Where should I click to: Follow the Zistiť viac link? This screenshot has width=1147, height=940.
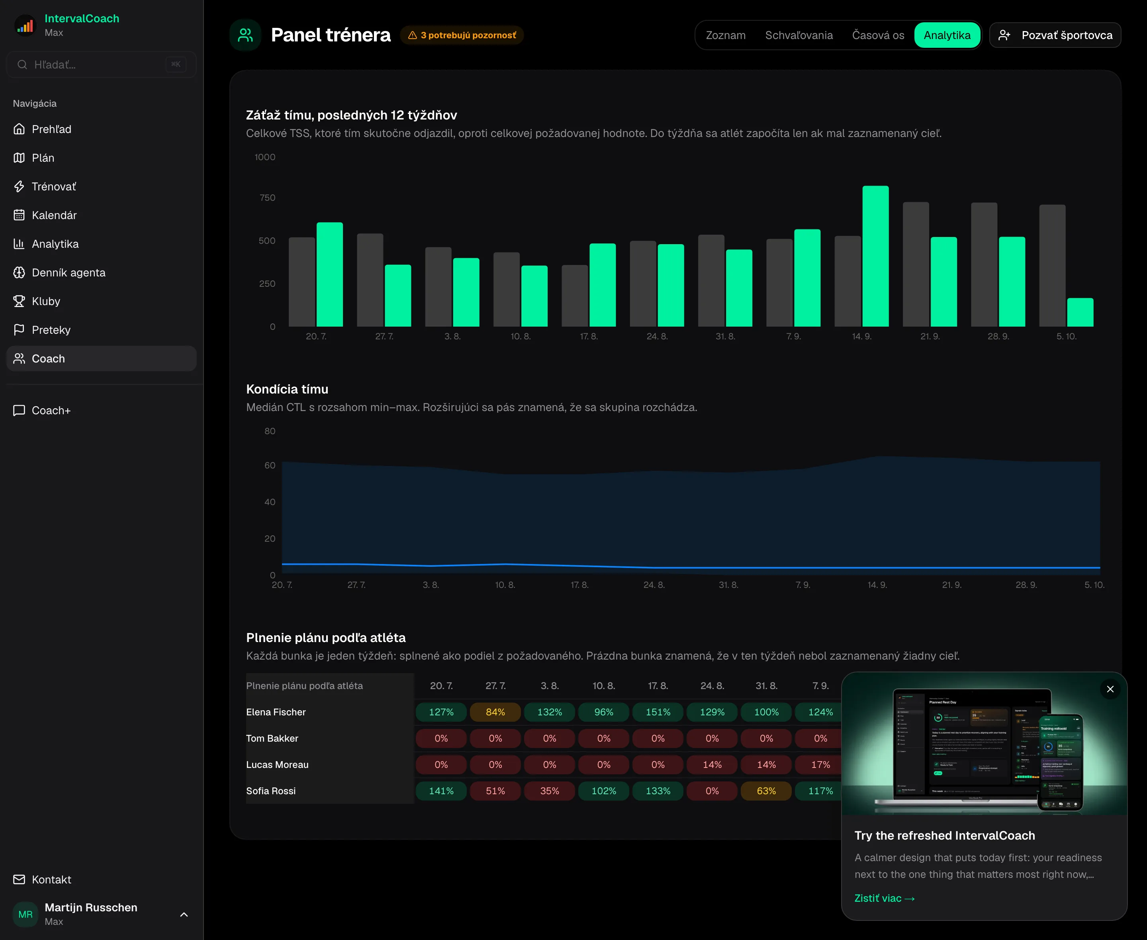(x=885, y=898)
